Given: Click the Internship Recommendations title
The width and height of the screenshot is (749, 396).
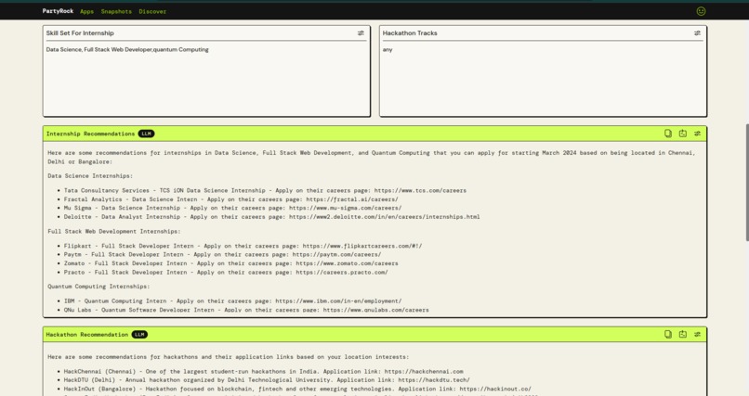Looking at the screenshot, I should 90,134.
